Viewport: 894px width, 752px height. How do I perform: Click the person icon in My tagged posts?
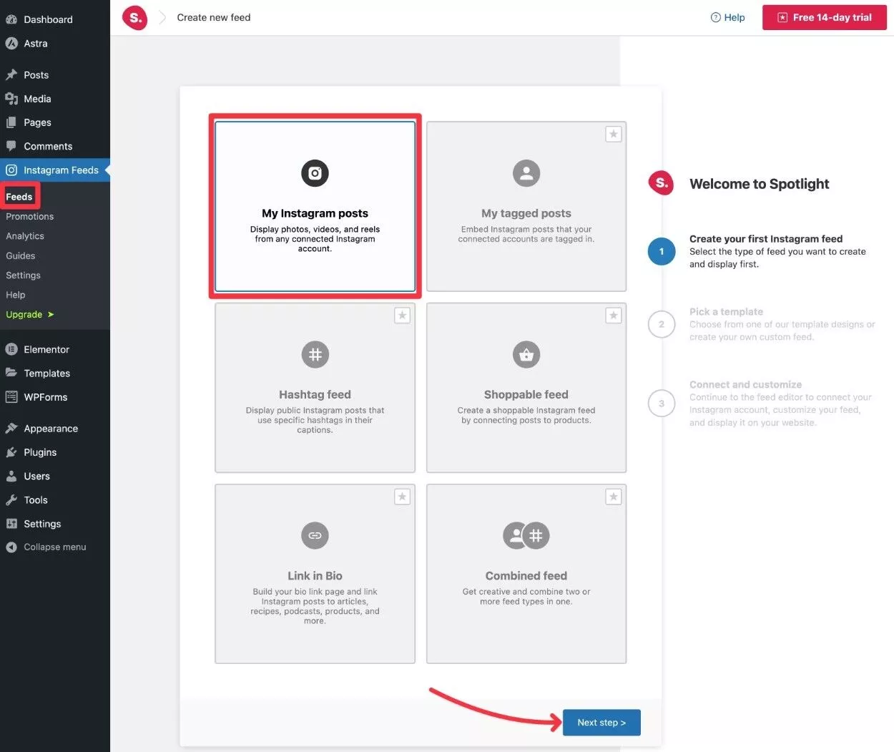coord(526,173)
